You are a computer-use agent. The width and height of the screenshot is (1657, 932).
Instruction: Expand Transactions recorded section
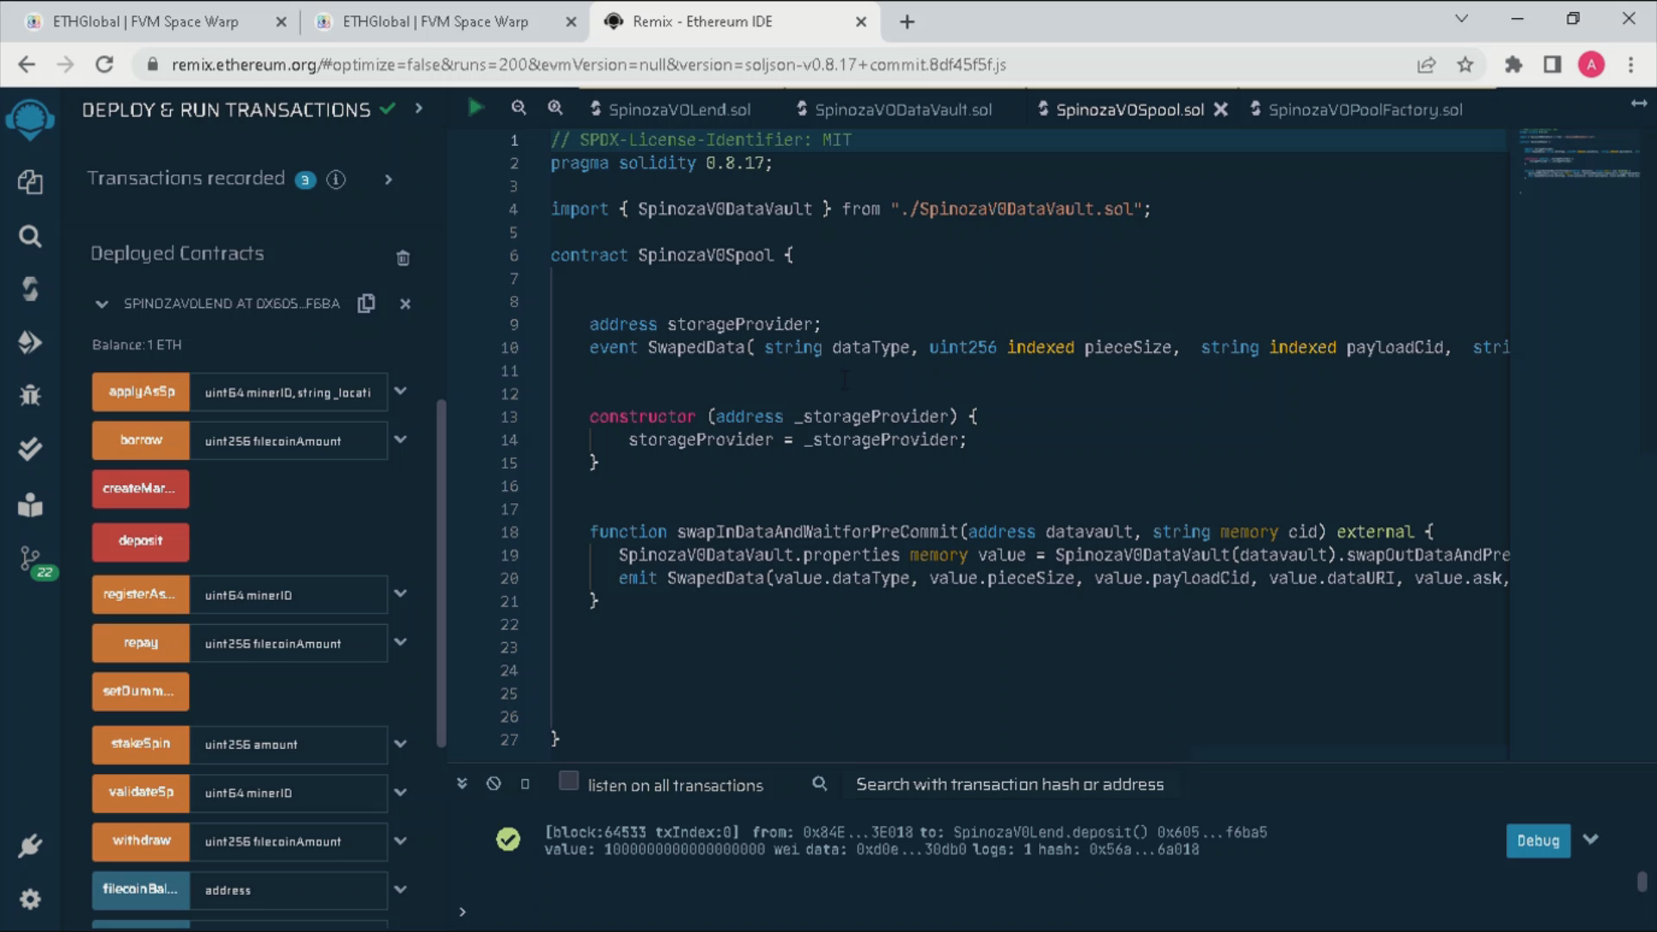point(388,179)
